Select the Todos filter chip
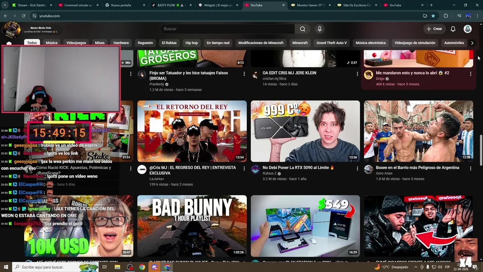Screen dimensions: 483x272 (x=32, y=43)
